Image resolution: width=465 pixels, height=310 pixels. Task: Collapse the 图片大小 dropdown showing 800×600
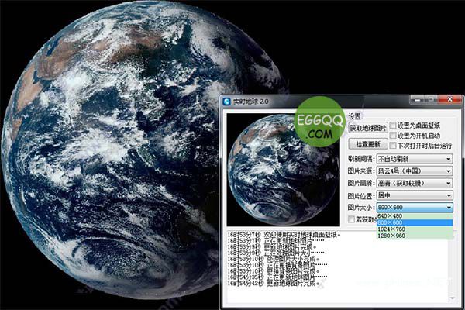pos(415,208)
